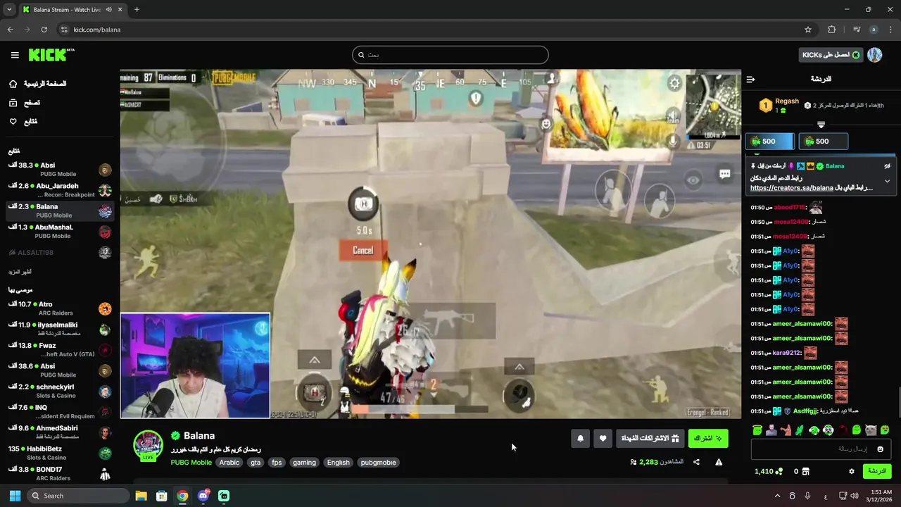
Task: Reload the browser page
Action: [44, 30]
